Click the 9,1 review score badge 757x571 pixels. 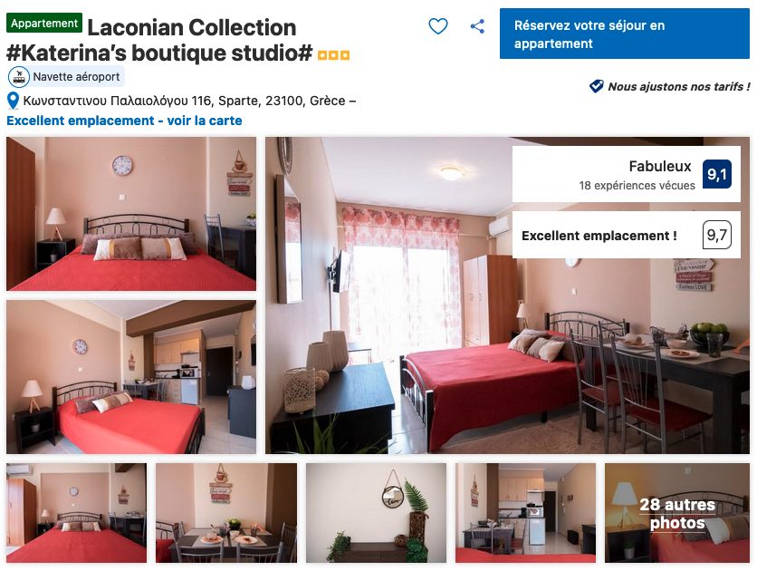pos(716,174)
